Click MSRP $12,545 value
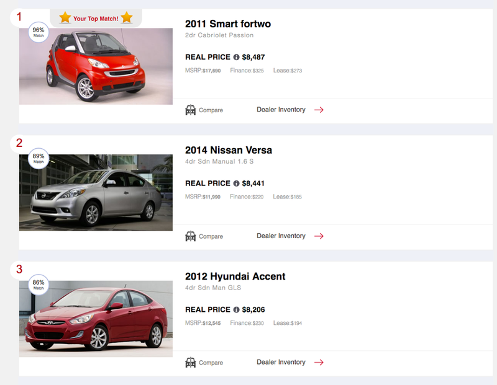Screen dimensions: 497x385 point(211,323)
